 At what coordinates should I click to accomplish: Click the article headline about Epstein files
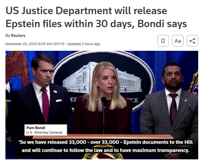pyautogui.click(x=96, y=17)
